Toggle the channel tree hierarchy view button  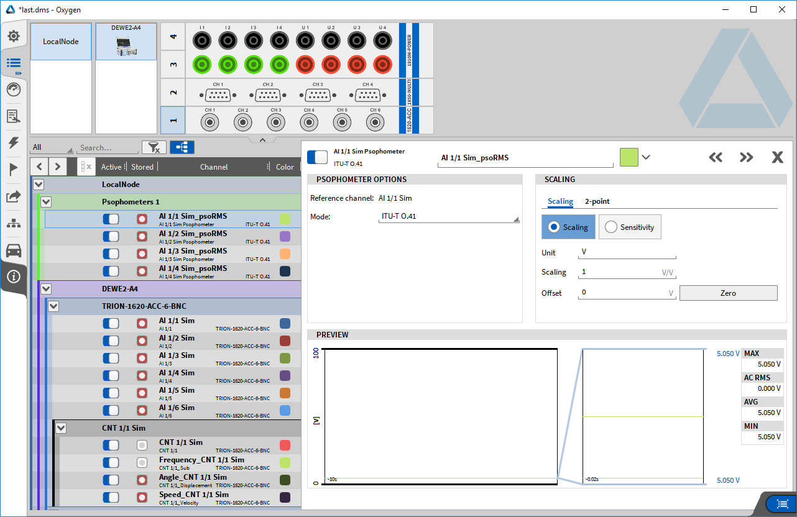[x=182, y=147]
